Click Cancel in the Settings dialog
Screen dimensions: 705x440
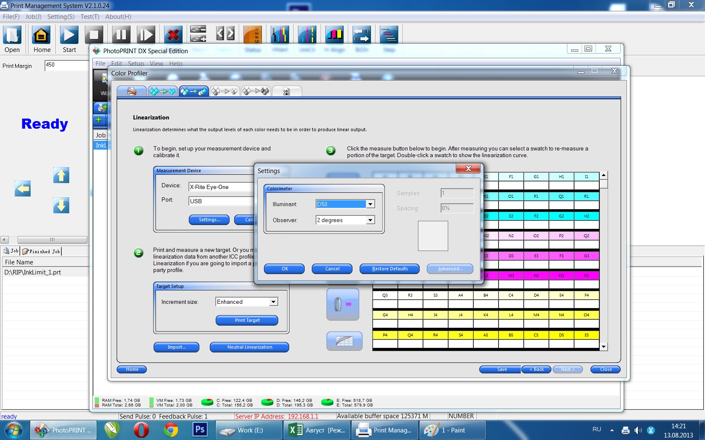click(332, 269)
